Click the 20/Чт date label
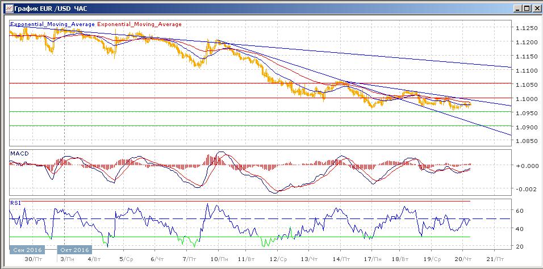 point(463,259)
